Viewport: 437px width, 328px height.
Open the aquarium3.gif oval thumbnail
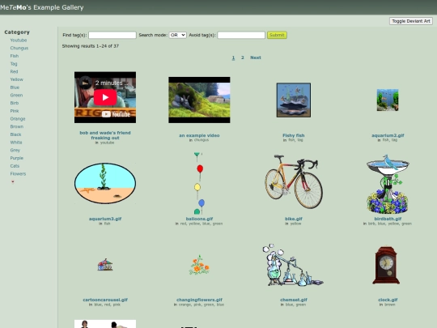pos(105,183)
